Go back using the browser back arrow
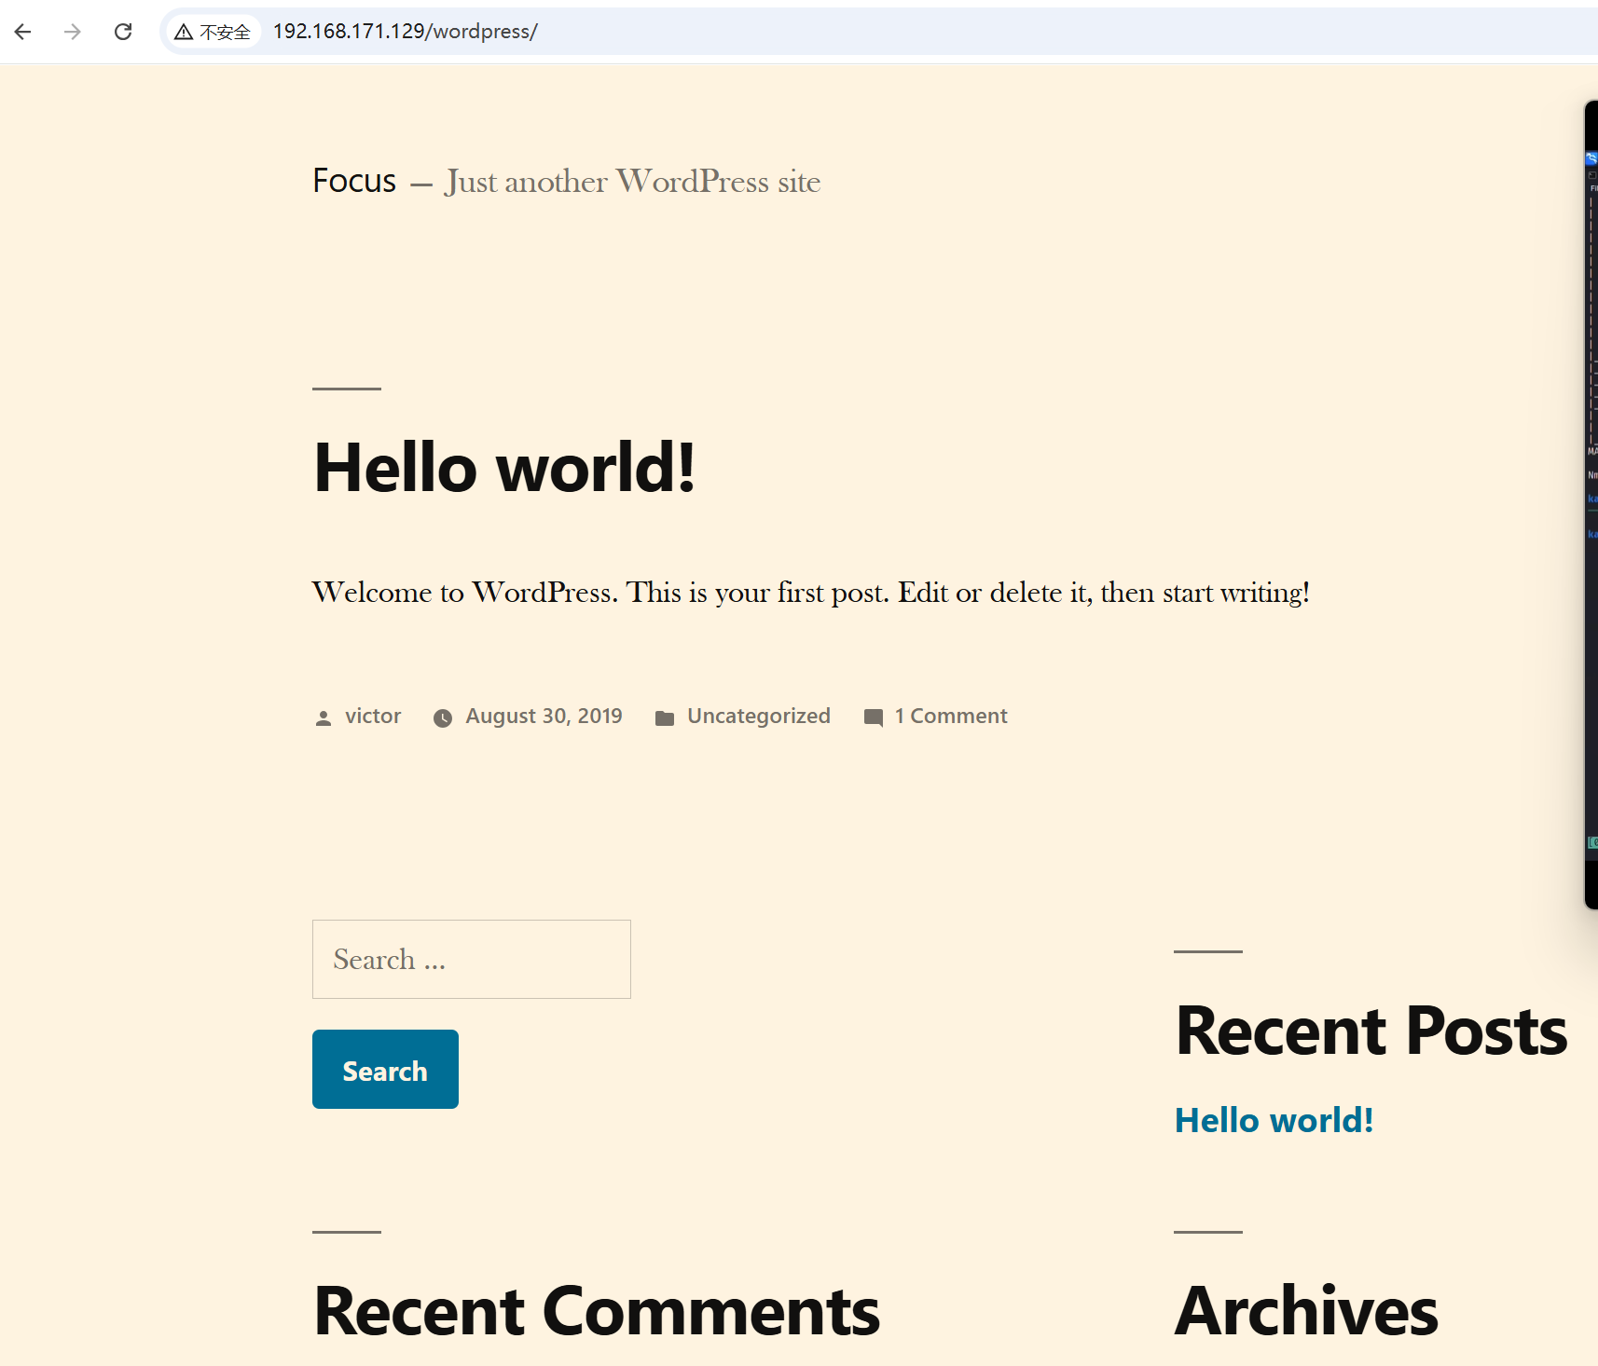 23,32
